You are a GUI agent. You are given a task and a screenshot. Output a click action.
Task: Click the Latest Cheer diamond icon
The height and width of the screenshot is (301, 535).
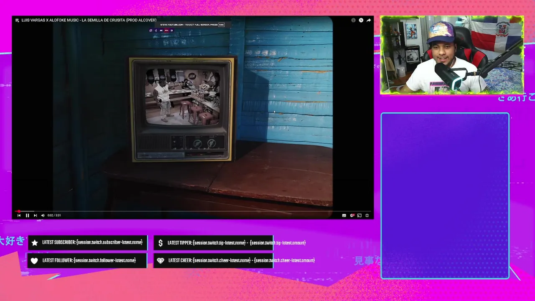point(160,260)
